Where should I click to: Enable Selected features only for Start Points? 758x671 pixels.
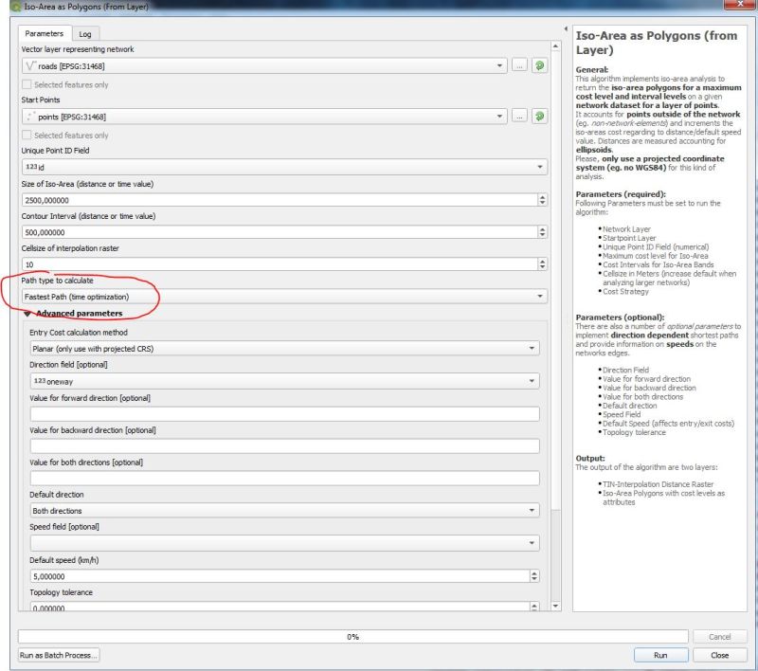tap(25, 134)
